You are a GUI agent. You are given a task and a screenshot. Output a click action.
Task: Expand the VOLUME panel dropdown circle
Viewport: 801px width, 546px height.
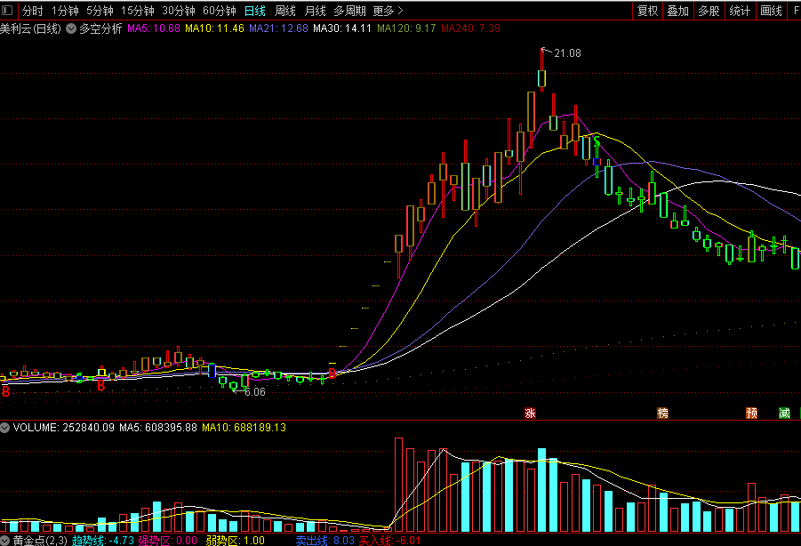5,428
